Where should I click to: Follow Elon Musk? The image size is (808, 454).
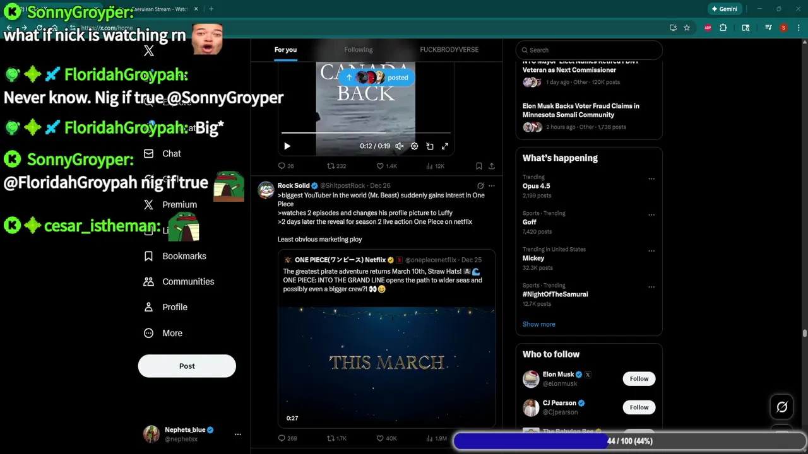click(639, 378)
